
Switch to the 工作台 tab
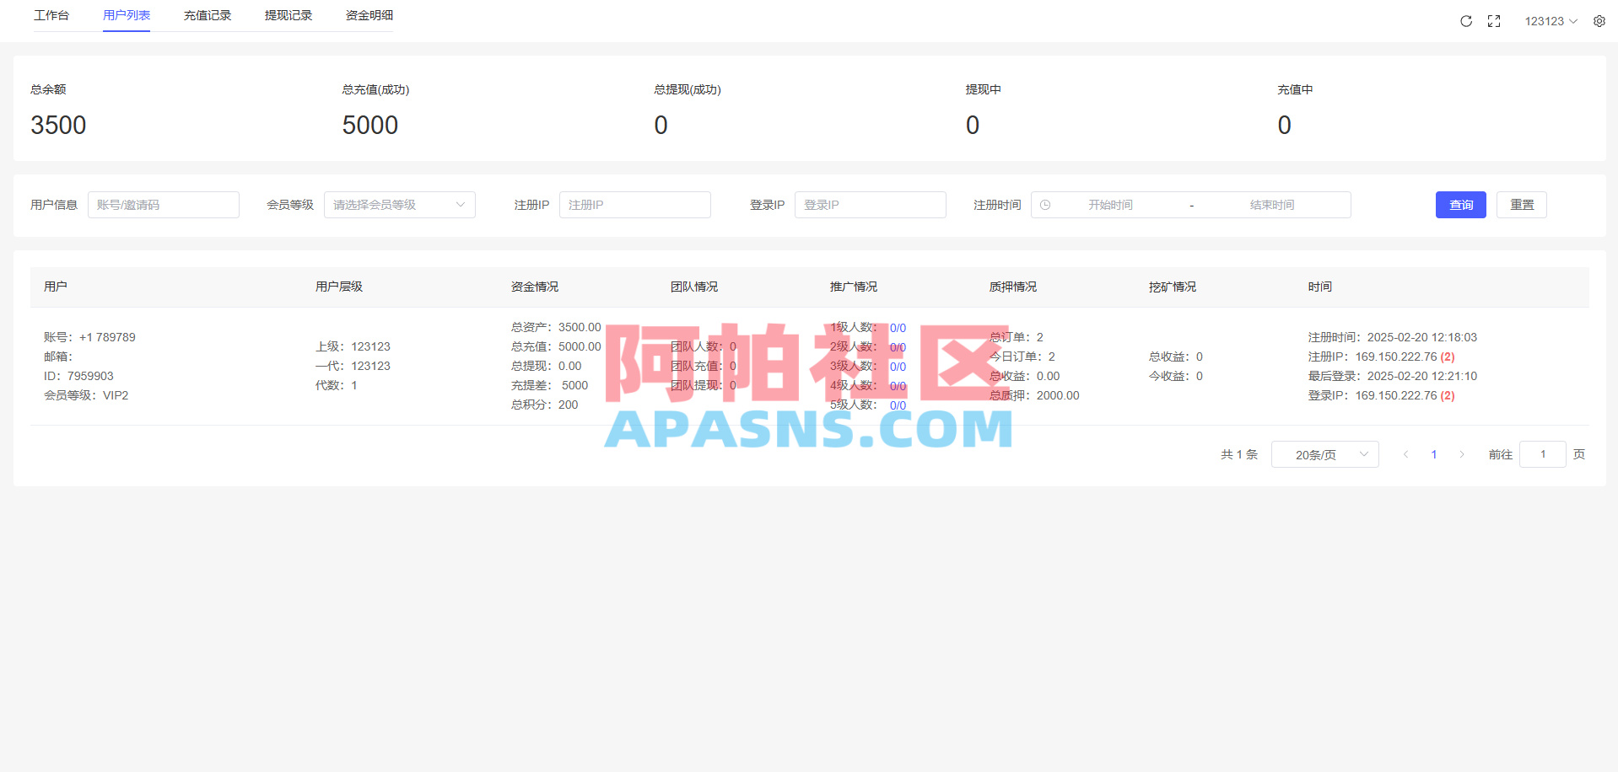tap(52, 14)
